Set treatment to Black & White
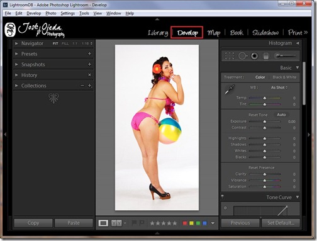The height and width of the screenshot is (241, 317). (x=284, y=77)
